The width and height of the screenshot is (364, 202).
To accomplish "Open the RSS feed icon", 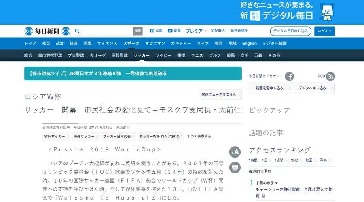I will coord(330,76).
